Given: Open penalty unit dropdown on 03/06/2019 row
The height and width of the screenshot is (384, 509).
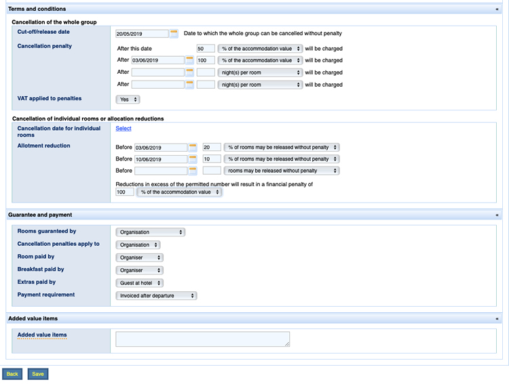Looking at the screenshot, I should click(x=260, y=60).
